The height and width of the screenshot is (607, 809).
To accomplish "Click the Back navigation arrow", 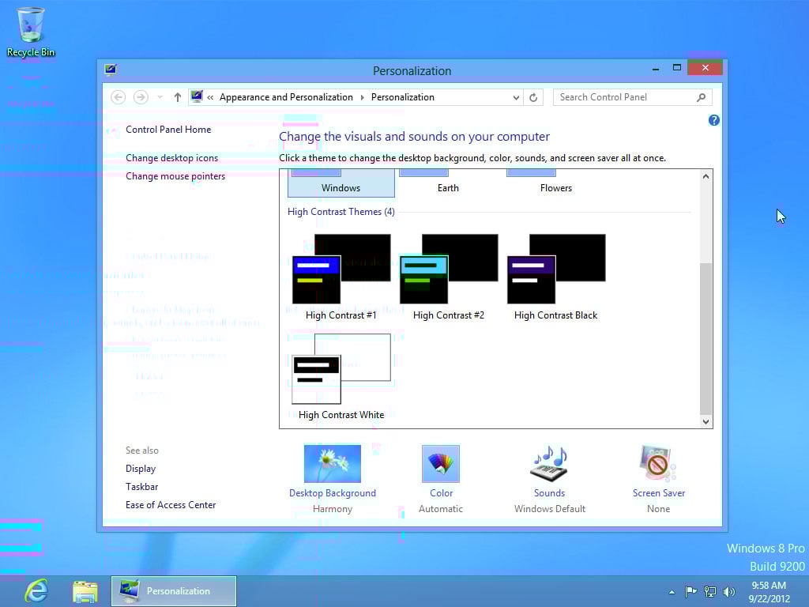I will (x=119, y=97).
